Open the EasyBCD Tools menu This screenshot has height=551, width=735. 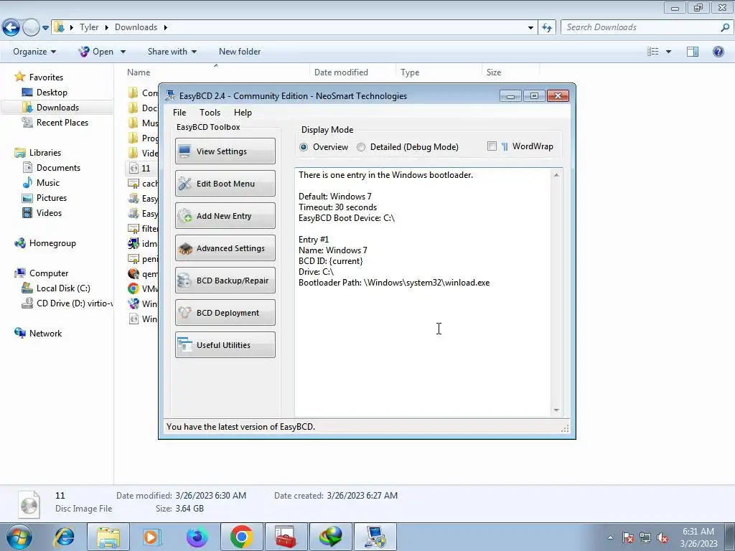(210, 113)
